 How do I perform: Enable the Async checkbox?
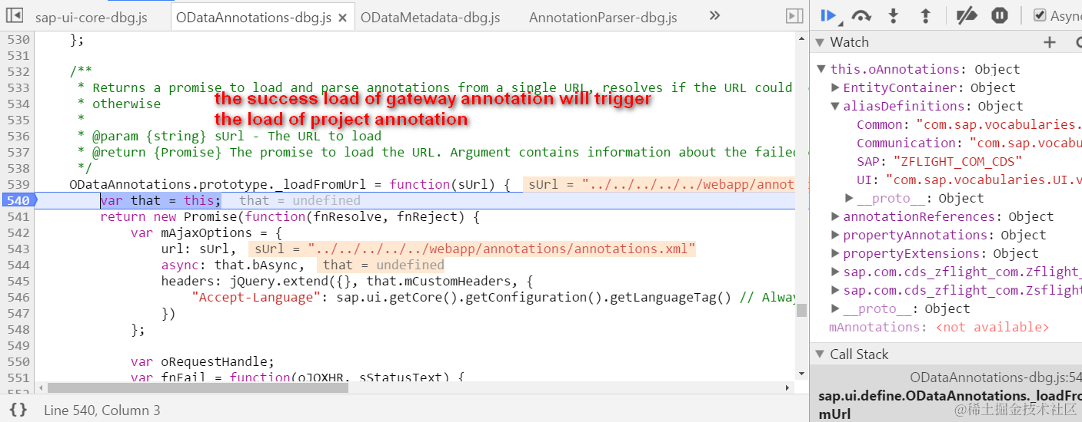pyautogui.click(x=1040, y=15)
